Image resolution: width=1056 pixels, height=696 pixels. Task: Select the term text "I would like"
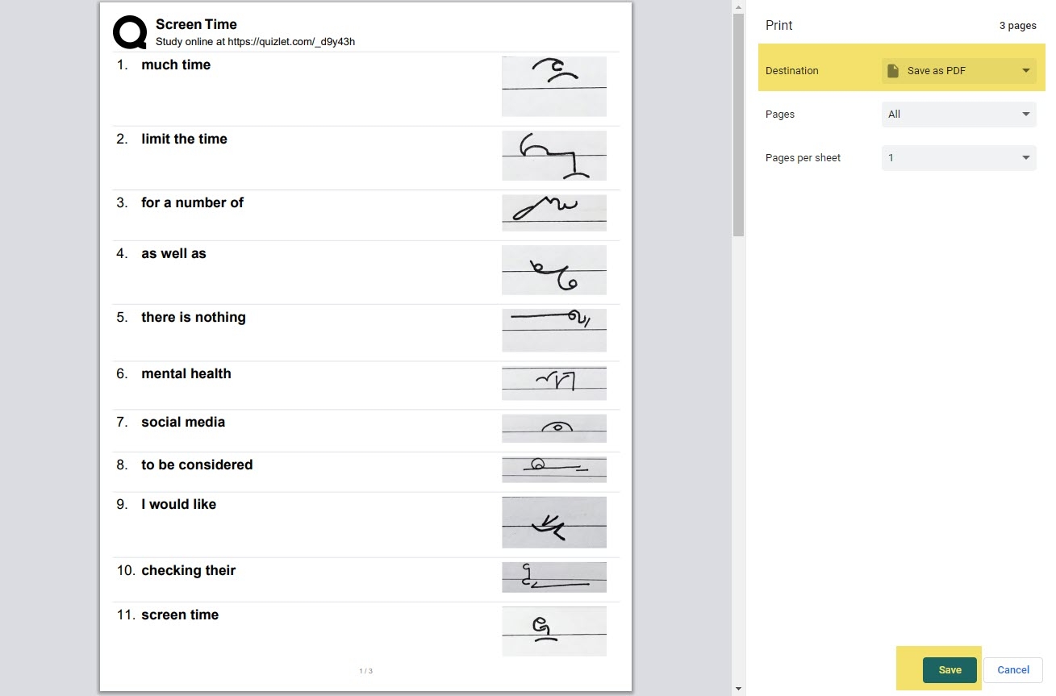pos(179,504)
